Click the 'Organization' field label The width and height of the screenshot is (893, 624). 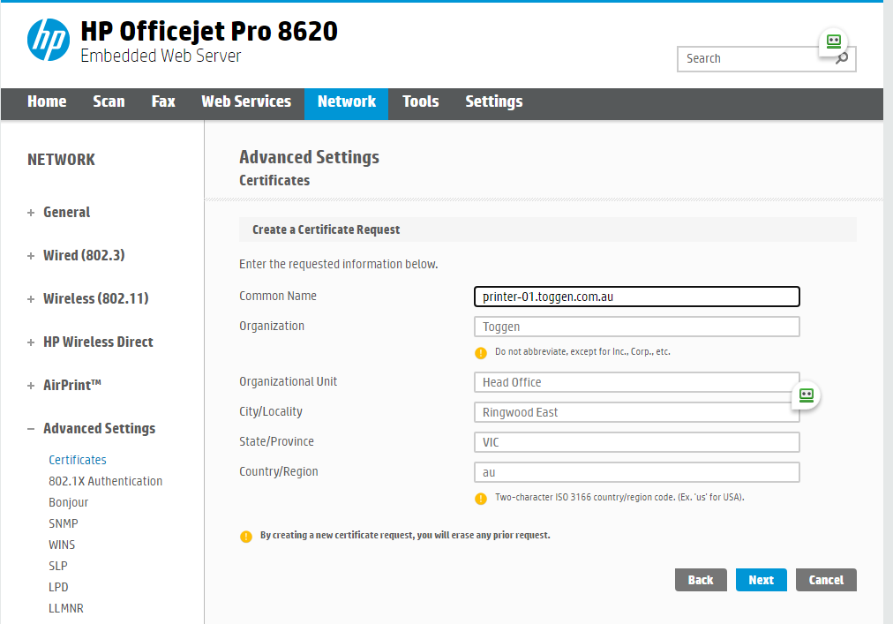click(x=272, y=326)
